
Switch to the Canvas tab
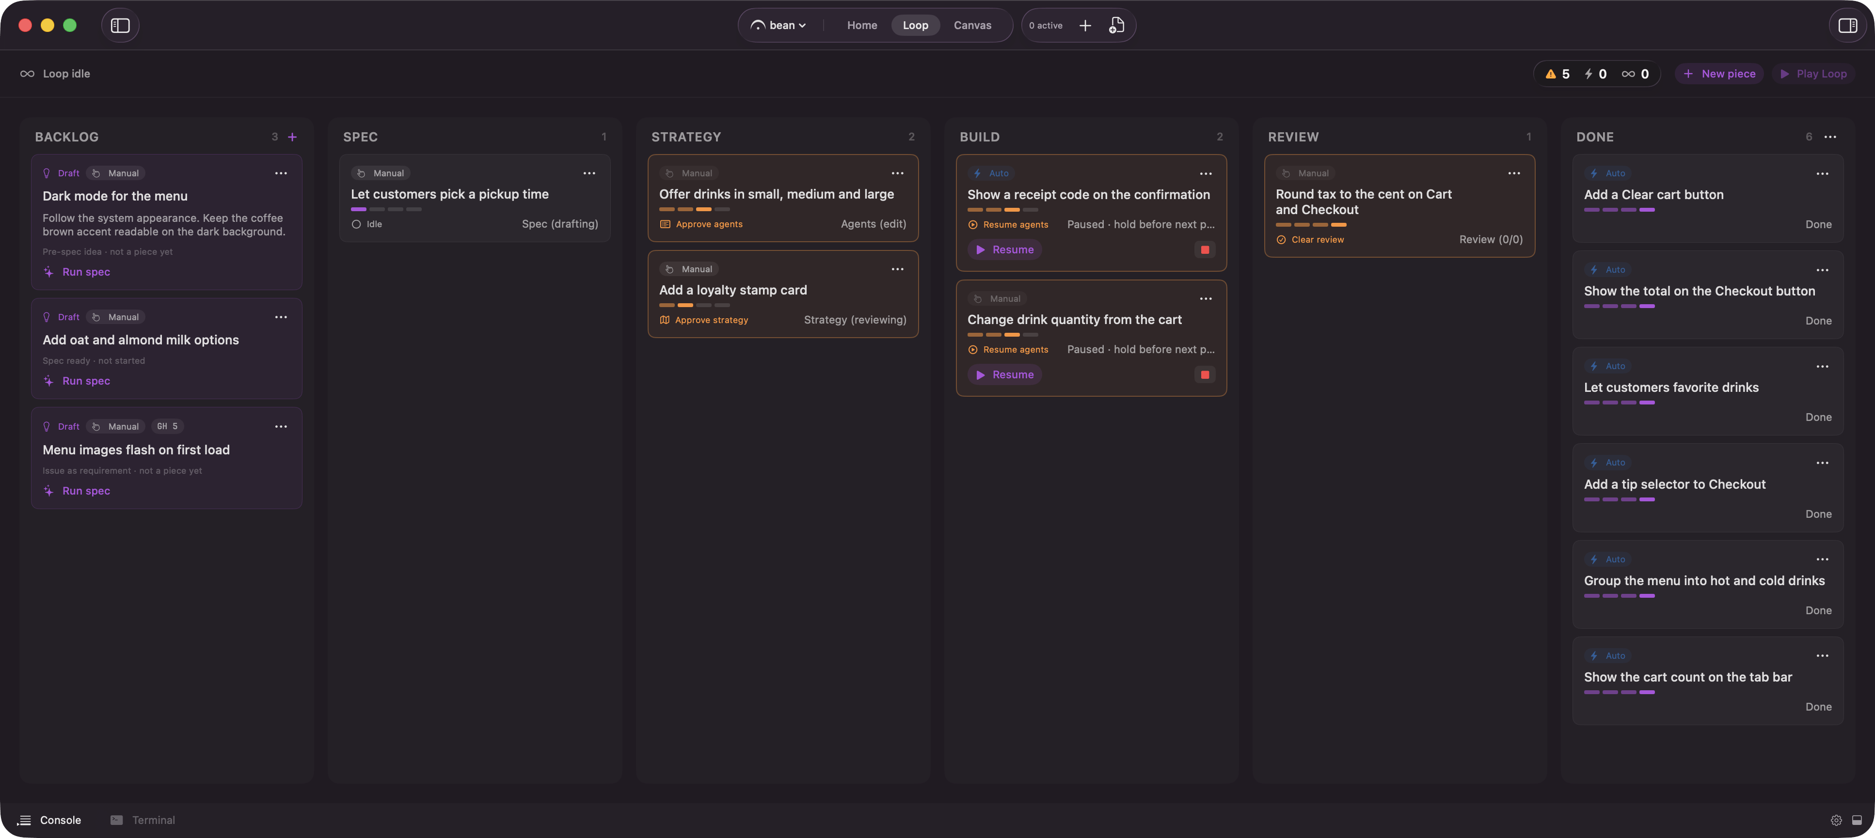pos(972,26)
